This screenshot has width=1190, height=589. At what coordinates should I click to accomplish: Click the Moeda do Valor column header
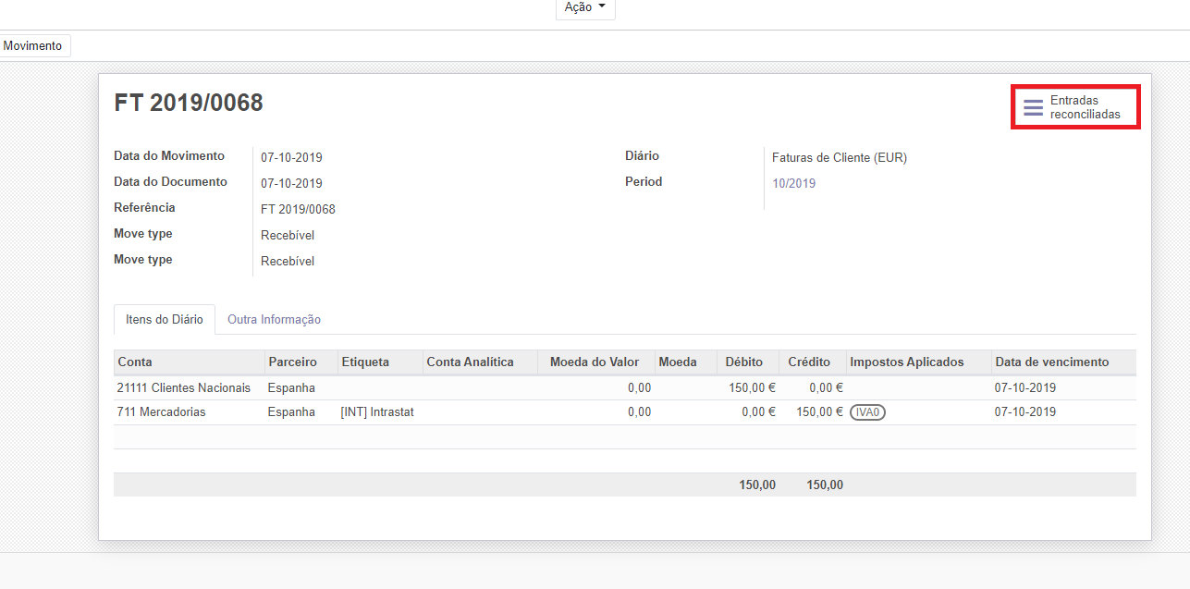595,362
